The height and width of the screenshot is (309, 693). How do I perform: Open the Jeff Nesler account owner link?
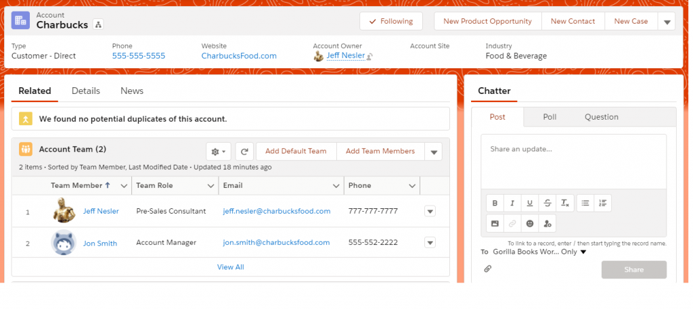point(346,55)
